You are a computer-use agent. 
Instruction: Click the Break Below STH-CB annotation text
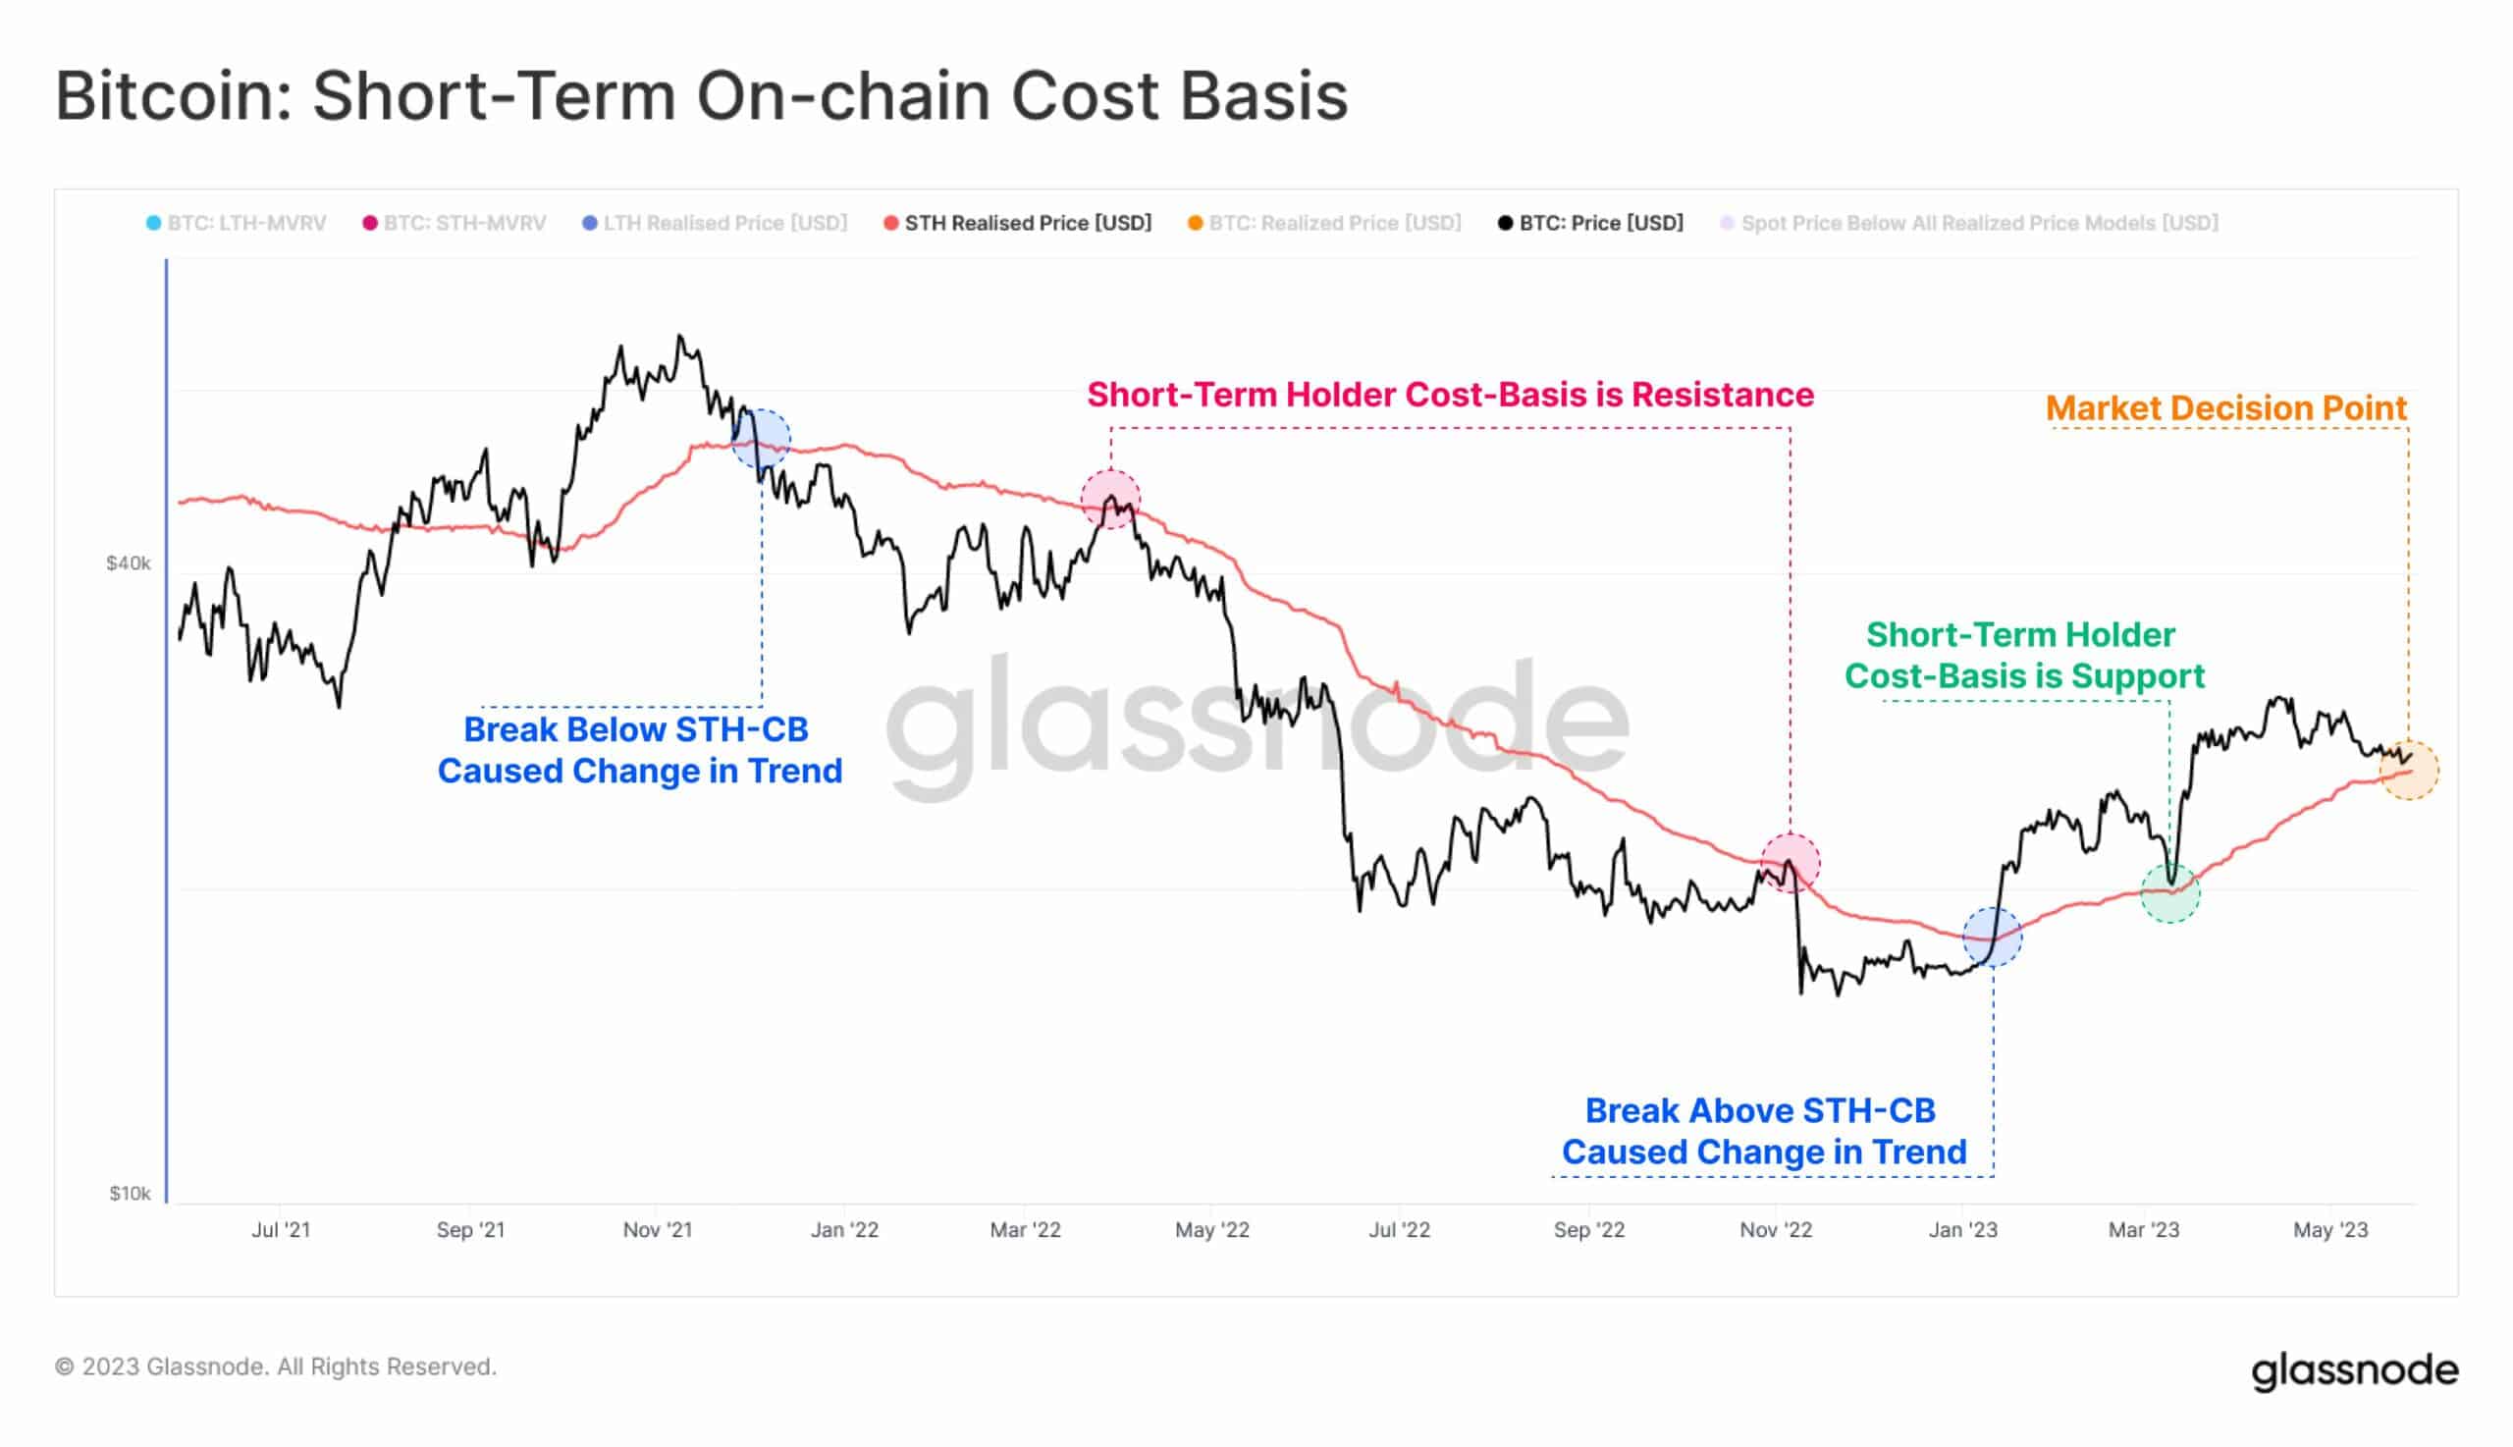(x=639, y=750)
